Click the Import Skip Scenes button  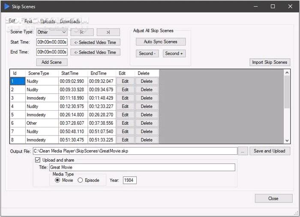pos(270,62)
